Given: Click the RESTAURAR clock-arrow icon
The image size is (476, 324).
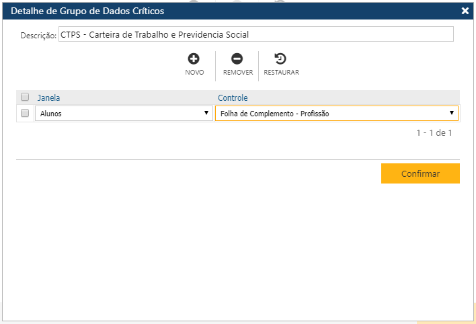Looking at the screenshot, I should [281, 59].
